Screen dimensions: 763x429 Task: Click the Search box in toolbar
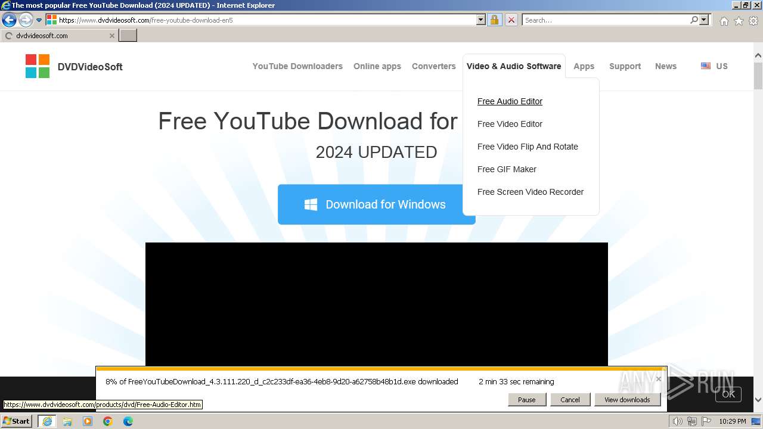tap(605, 20)
